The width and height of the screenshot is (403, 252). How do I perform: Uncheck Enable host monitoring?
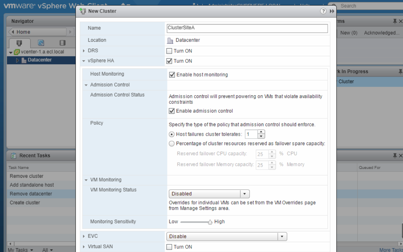click(172, 75)
